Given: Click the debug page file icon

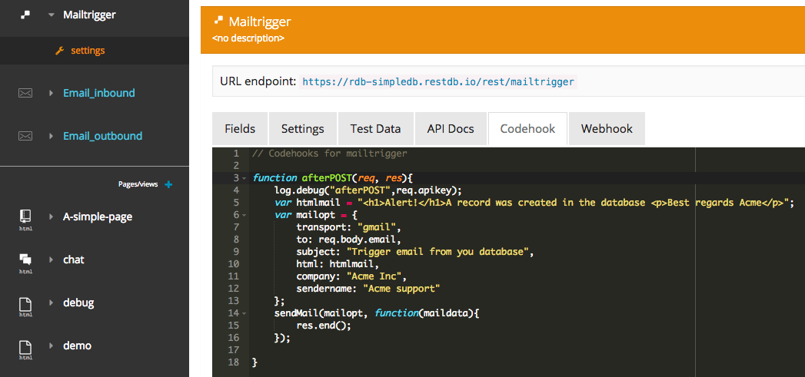Looking at the screenshot, I should (x=25, y=303).
